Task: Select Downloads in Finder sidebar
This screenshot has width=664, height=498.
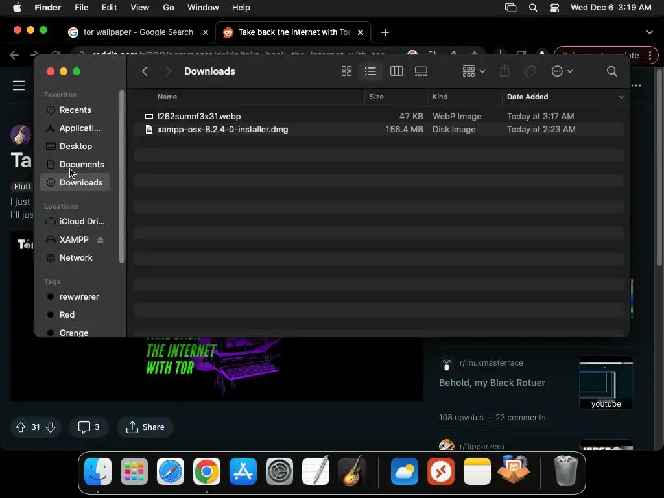Action: click(x=75, y=182)
